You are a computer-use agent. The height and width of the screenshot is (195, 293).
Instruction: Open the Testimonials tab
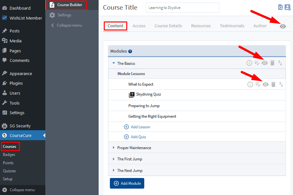232,26
